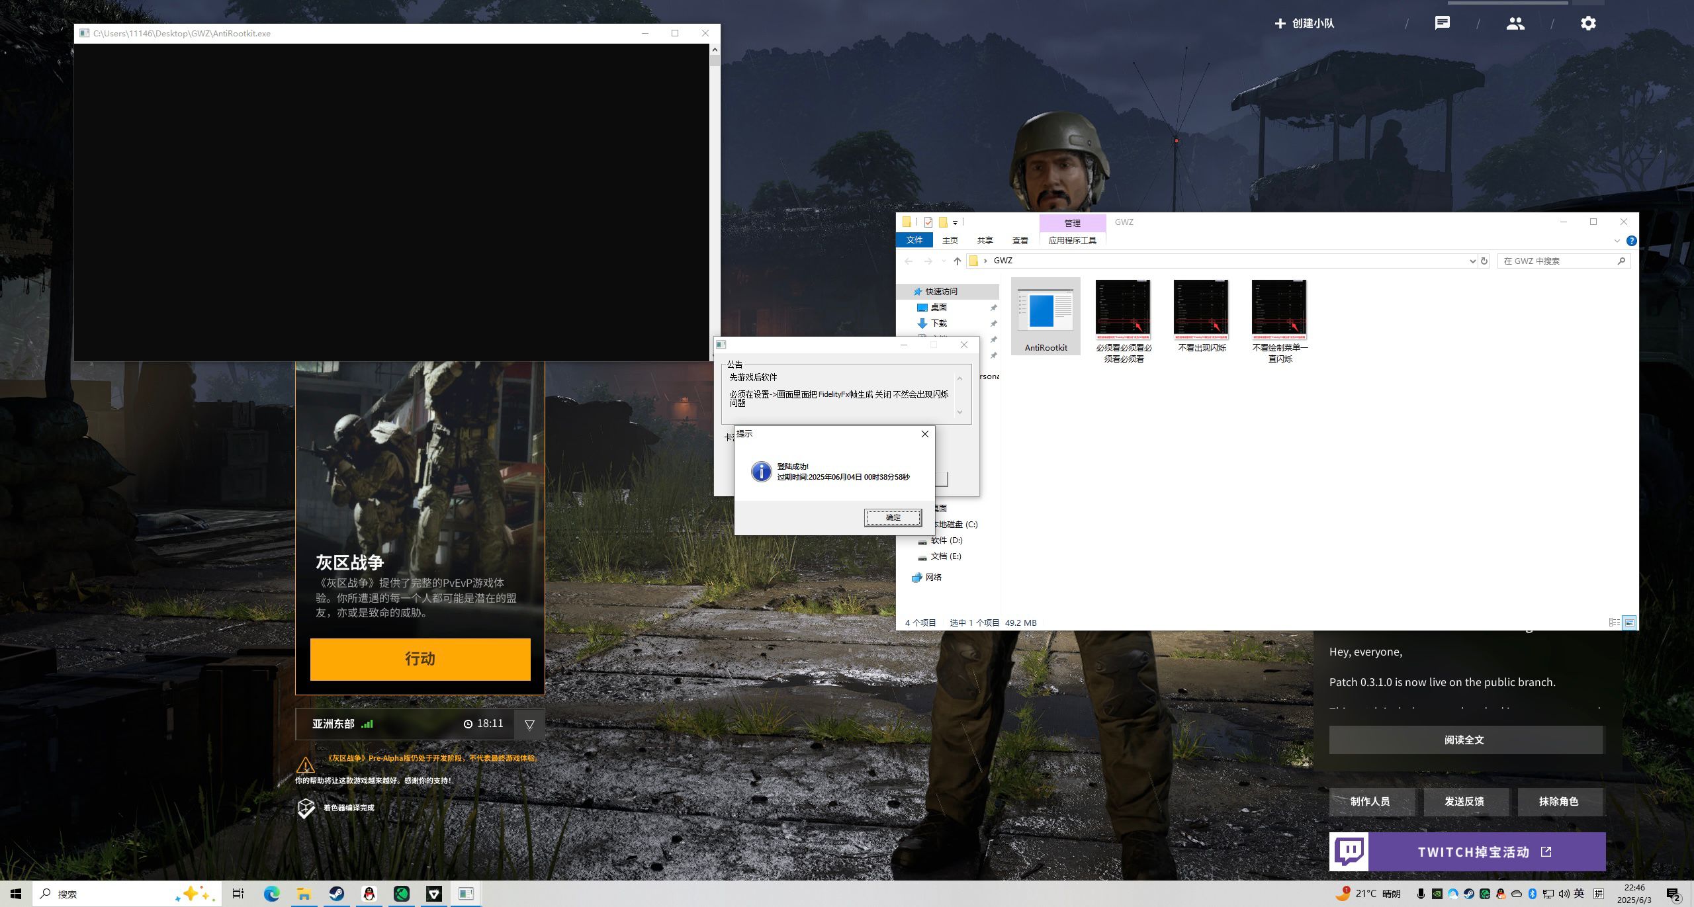
Task: Select the 不看绘制菜单一直闪烁 image file
Action: (1280, 321)
